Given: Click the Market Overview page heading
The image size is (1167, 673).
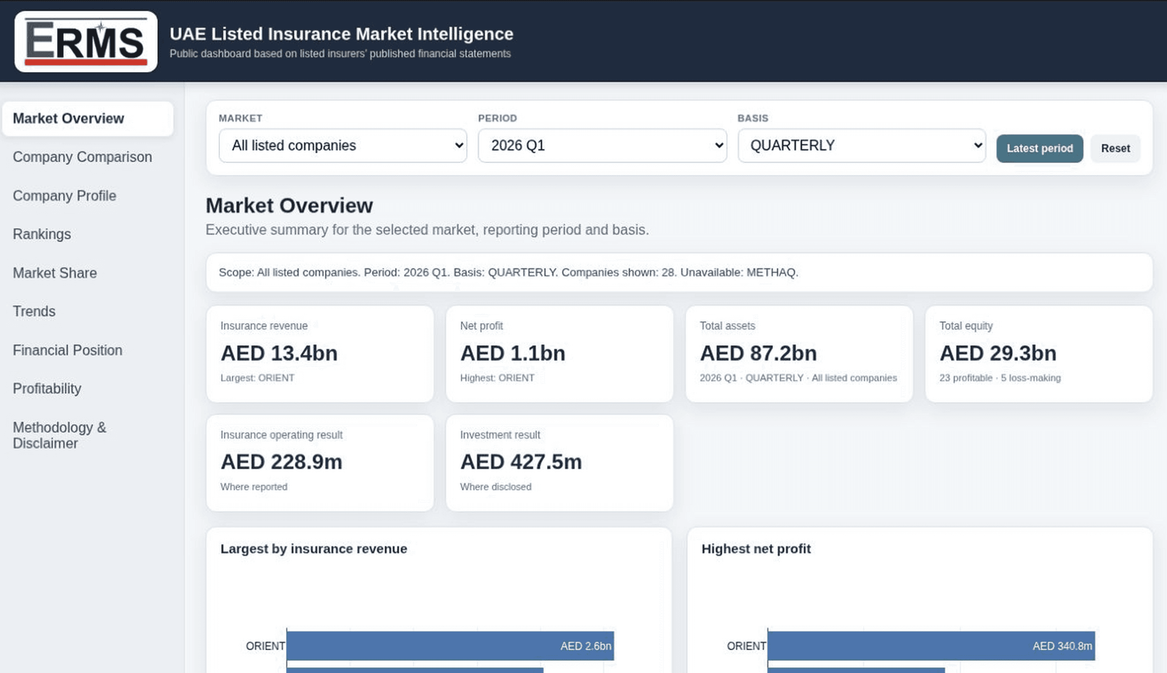Looking at the screenshot, I should coord(290,205).
